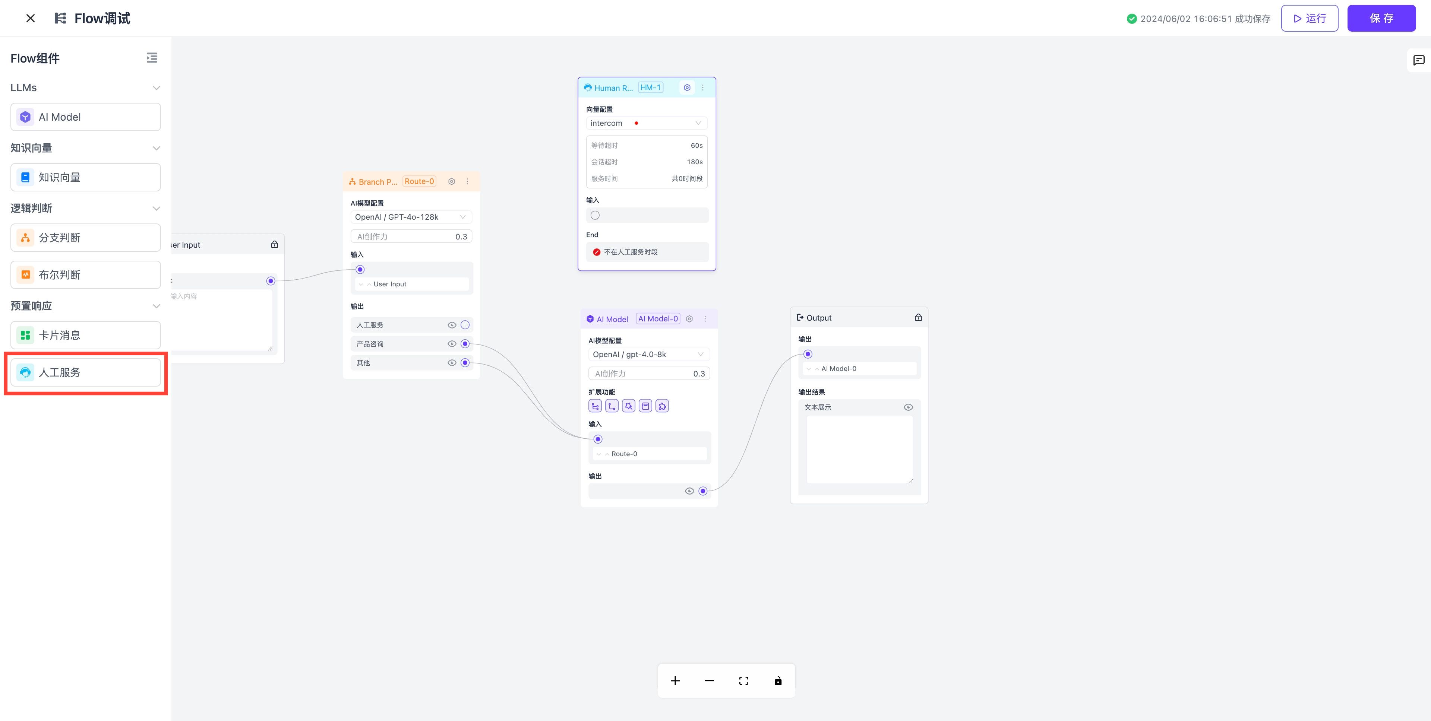Viewport: 1431px width, 721px height.
Task: Click the User Input node's output port
Action: [x=271, y=282]
